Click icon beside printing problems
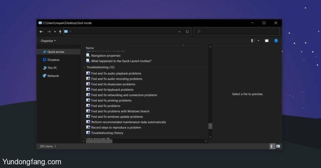Image resolution: width=321 pixels, height=168 pixels. point(88,100)
